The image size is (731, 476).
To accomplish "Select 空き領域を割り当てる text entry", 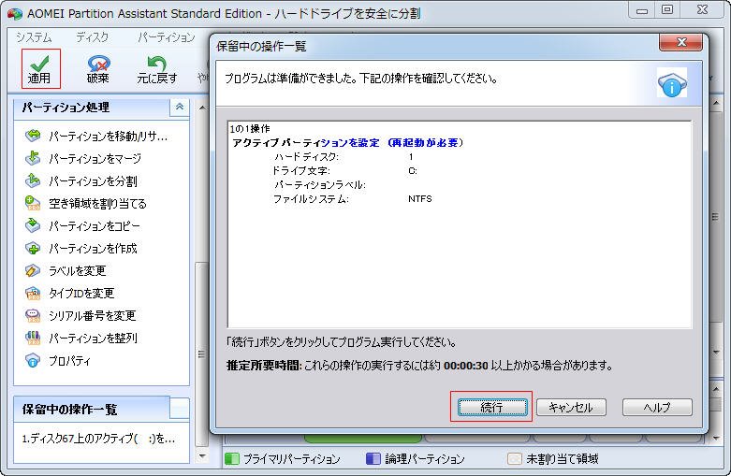I will 97,203.
